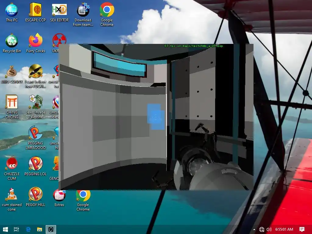Select the golden eagle desktop shortcut
312x234 pixels.
tap(35, 76)
